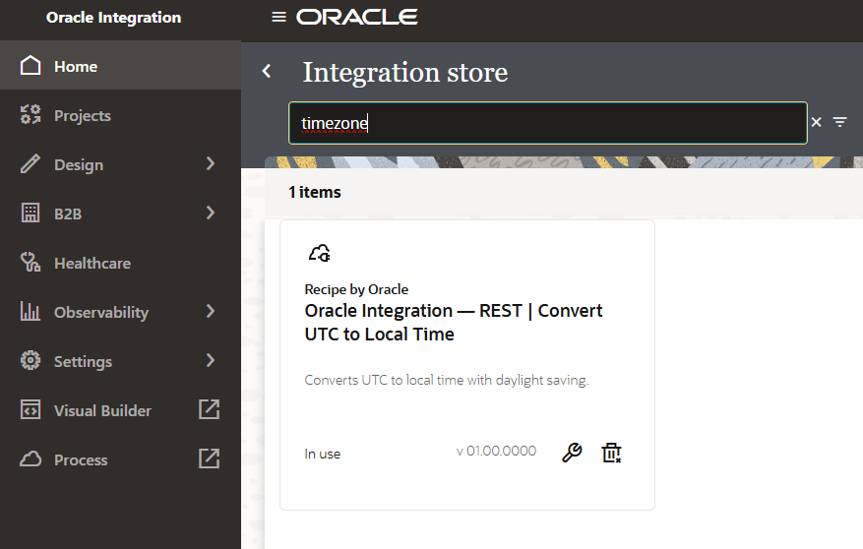This screenshot has height=549, width=863.
Task: Expand the Settings submenu chevron
Action: tap(210, 361)
